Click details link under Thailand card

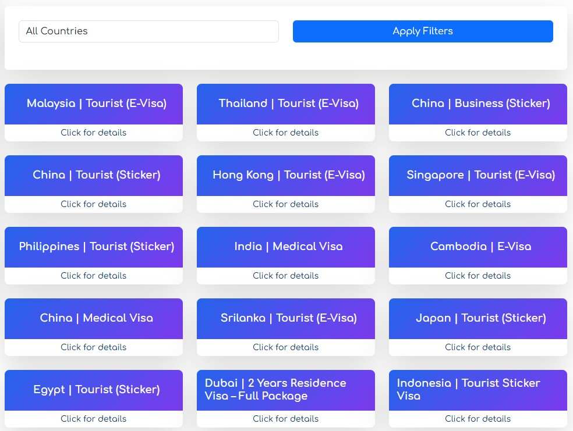[x=286, y=133]
